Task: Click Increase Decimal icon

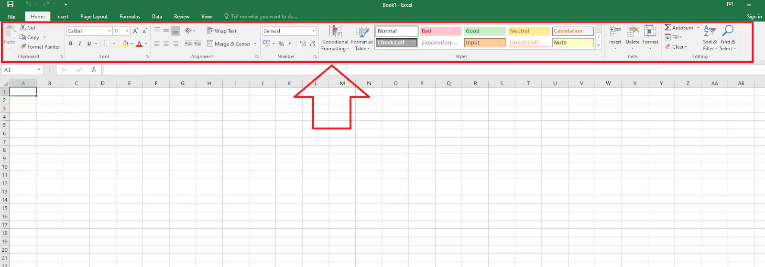Action: point(303,43)
